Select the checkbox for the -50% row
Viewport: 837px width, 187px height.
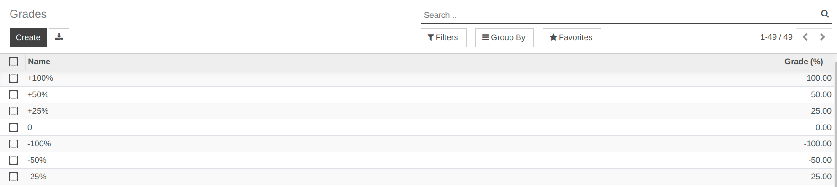click(x=14, y=160)
